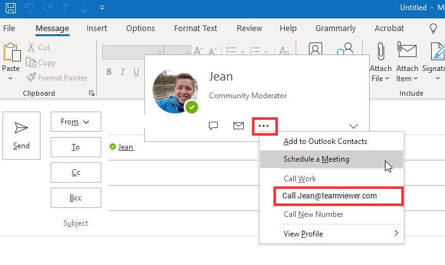Screen dimensions: 445x265
Task: Click the Numbering list icon
Action: (254, 50)
